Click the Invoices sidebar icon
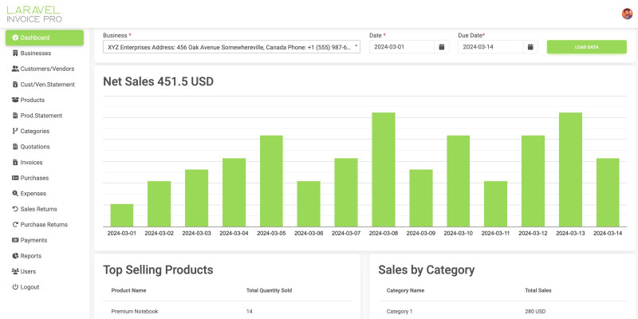 click(15, 163)
